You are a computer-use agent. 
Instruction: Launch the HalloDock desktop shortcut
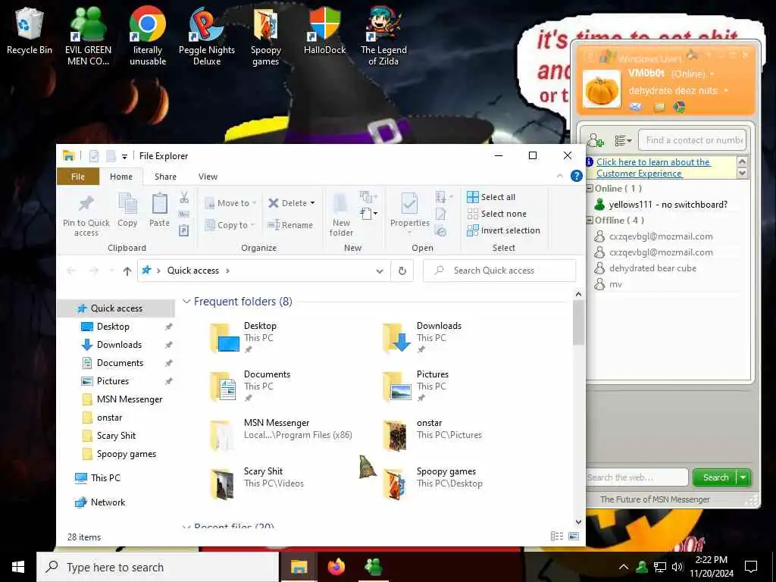[x=324, y=30]
